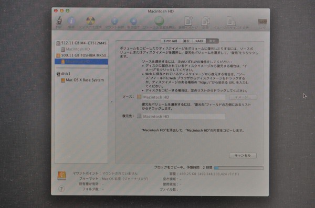Click the Burn disc toolbar icon
Image resolution: width=315 pixels, height=208 pixels.
coord(90,20)
